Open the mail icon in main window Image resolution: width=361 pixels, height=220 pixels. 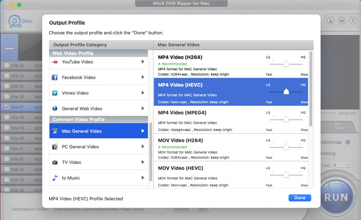click(x=341, y=21)
